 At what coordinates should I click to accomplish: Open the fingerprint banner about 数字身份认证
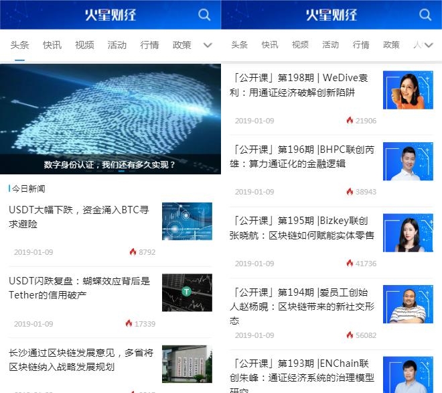pos(110,119)
